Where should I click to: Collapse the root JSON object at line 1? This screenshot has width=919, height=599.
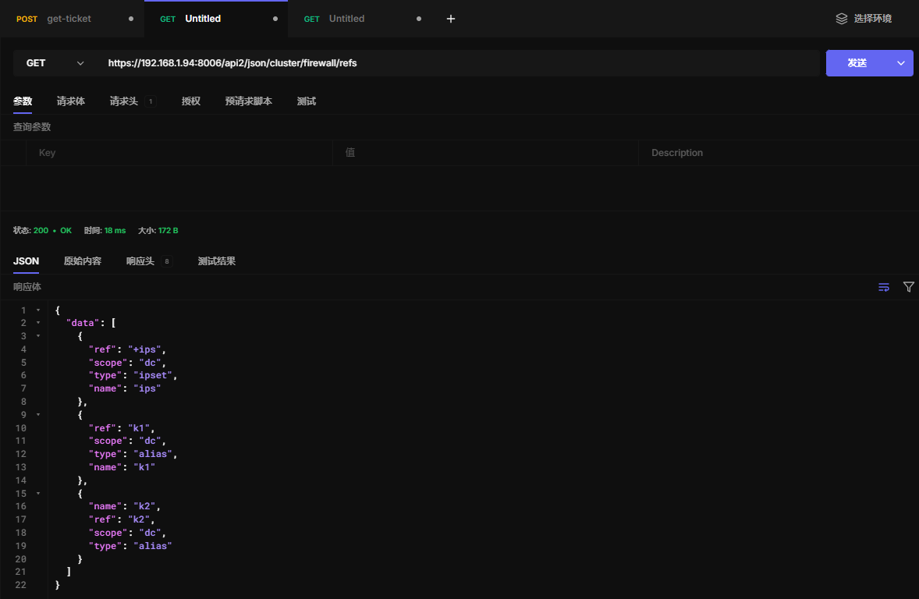click(x=38, y=310)
